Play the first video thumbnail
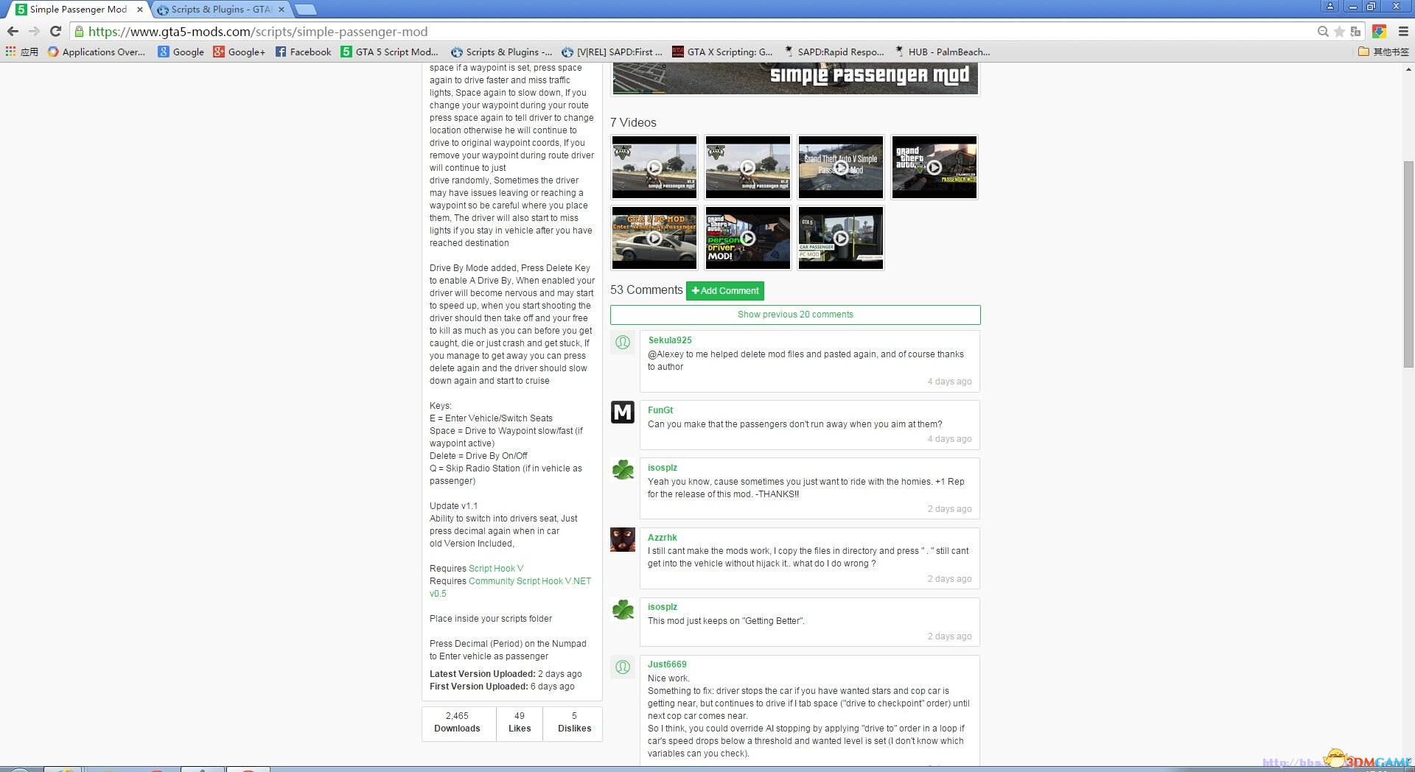This screenshot has width=1415, height=772. click(x=654, y=167)
